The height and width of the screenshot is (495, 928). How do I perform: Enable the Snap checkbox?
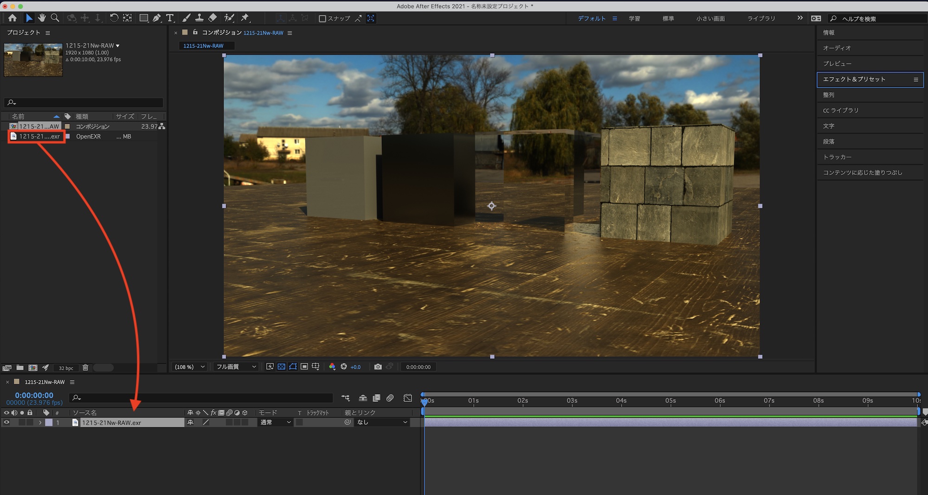pyautogui.click(x=322, y=19)
